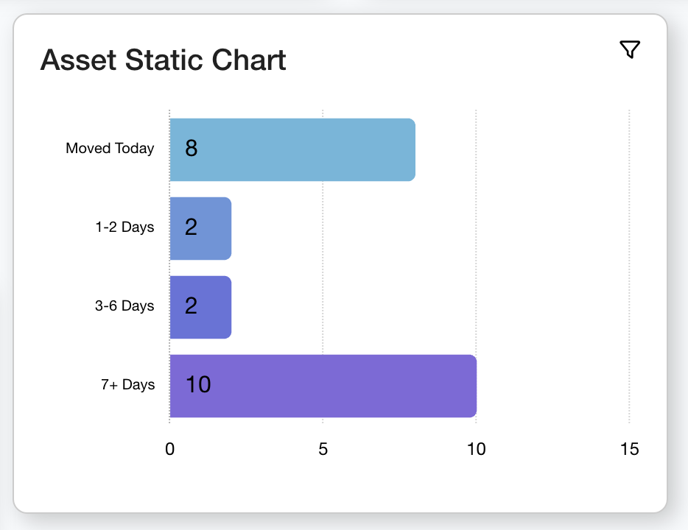This screenshot has height=530, width=688.
Task: Click the 5 tick on the x-axis
Action: [323, 449]
